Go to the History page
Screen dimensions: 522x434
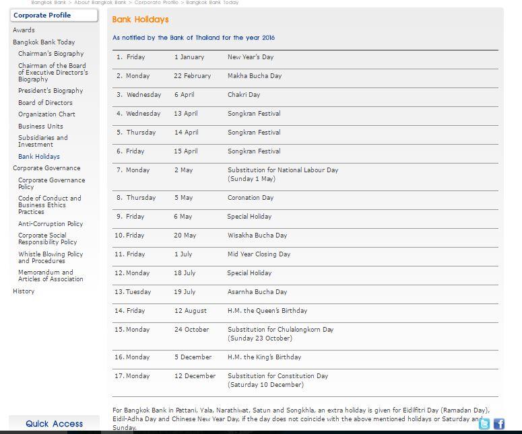(24, 291)
